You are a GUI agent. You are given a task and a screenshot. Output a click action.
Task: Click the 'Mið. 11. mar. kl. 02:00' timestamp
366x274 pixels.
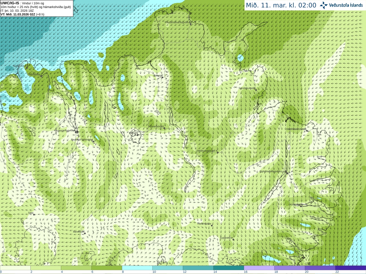pos(281,5)
